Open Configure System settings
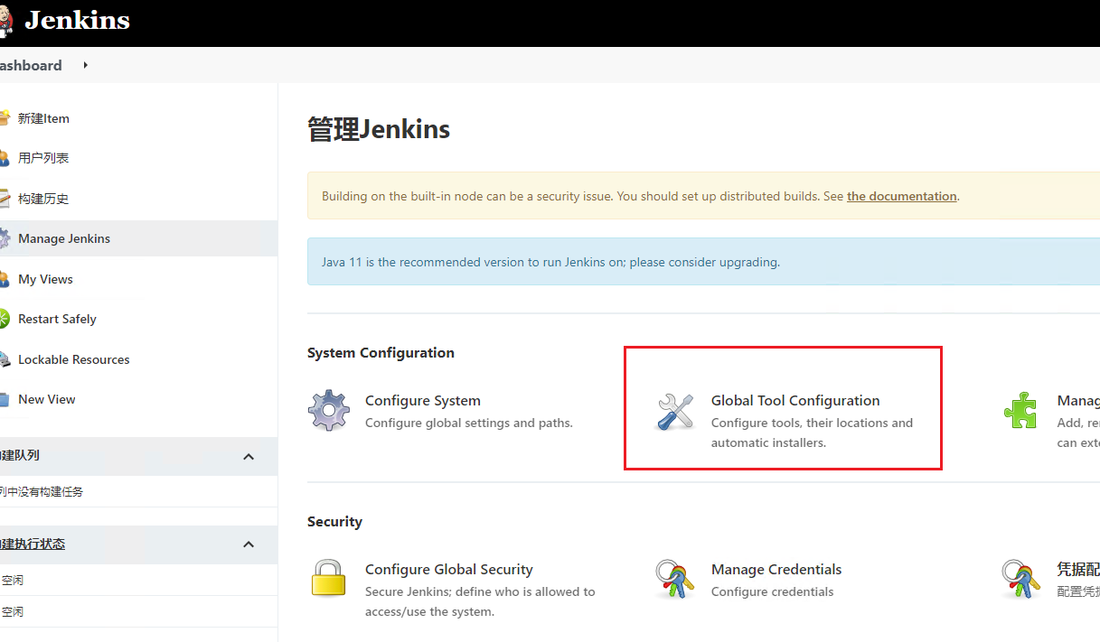Viewport: 1100px width, 642px height. [x=423, y=400]
